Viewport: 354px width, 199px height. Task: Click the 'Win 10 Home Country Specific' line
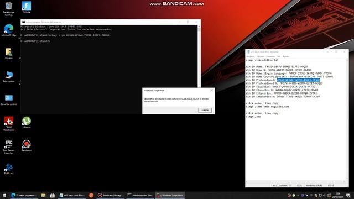[x=289, y=77]
